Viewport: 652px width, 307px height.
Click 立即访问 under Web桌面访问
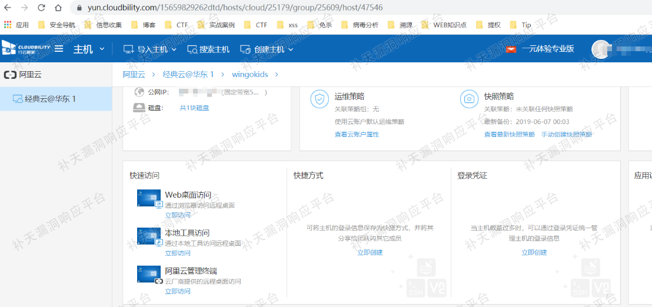tap(178, 215)
